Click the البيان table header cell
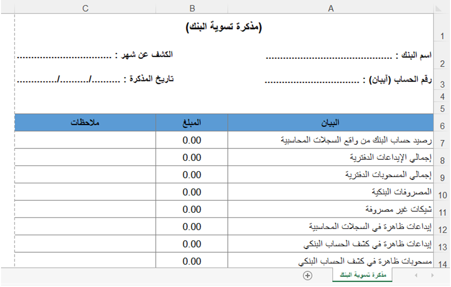The image size is (451, 287). 330,123
